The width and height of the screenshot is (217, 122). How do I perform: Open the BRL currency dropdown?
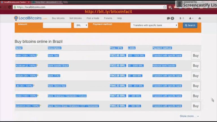tap(81, 25)
